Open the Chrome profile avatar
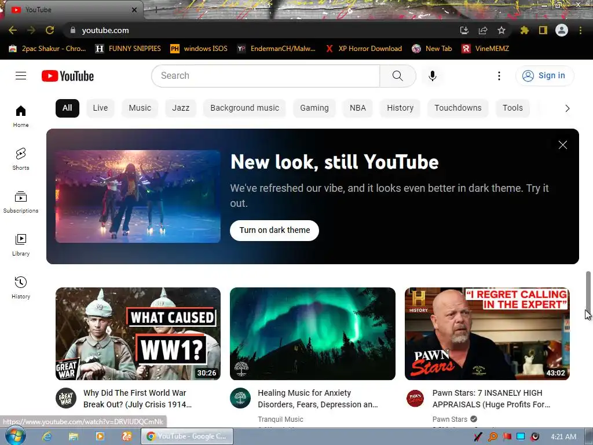 pos(562,30)
